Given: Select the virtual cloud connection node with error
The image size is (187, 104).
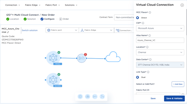Looking at the screenshot, I should coord(81,58).
